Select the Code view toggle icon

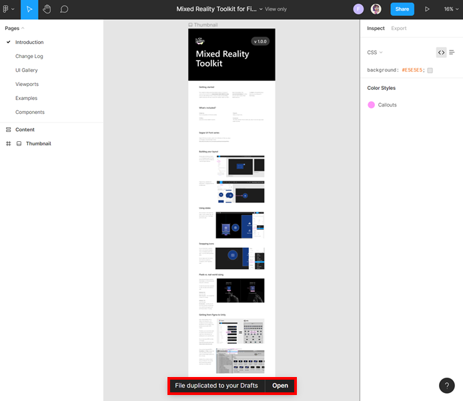pyautogui.click(x=441, y=53)
